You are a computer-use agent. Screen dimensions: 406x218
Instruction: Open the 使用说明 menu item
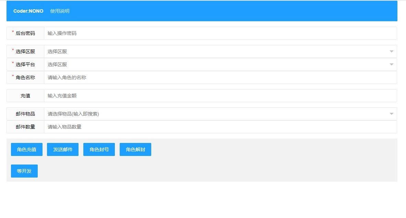(x=60, y=11)
